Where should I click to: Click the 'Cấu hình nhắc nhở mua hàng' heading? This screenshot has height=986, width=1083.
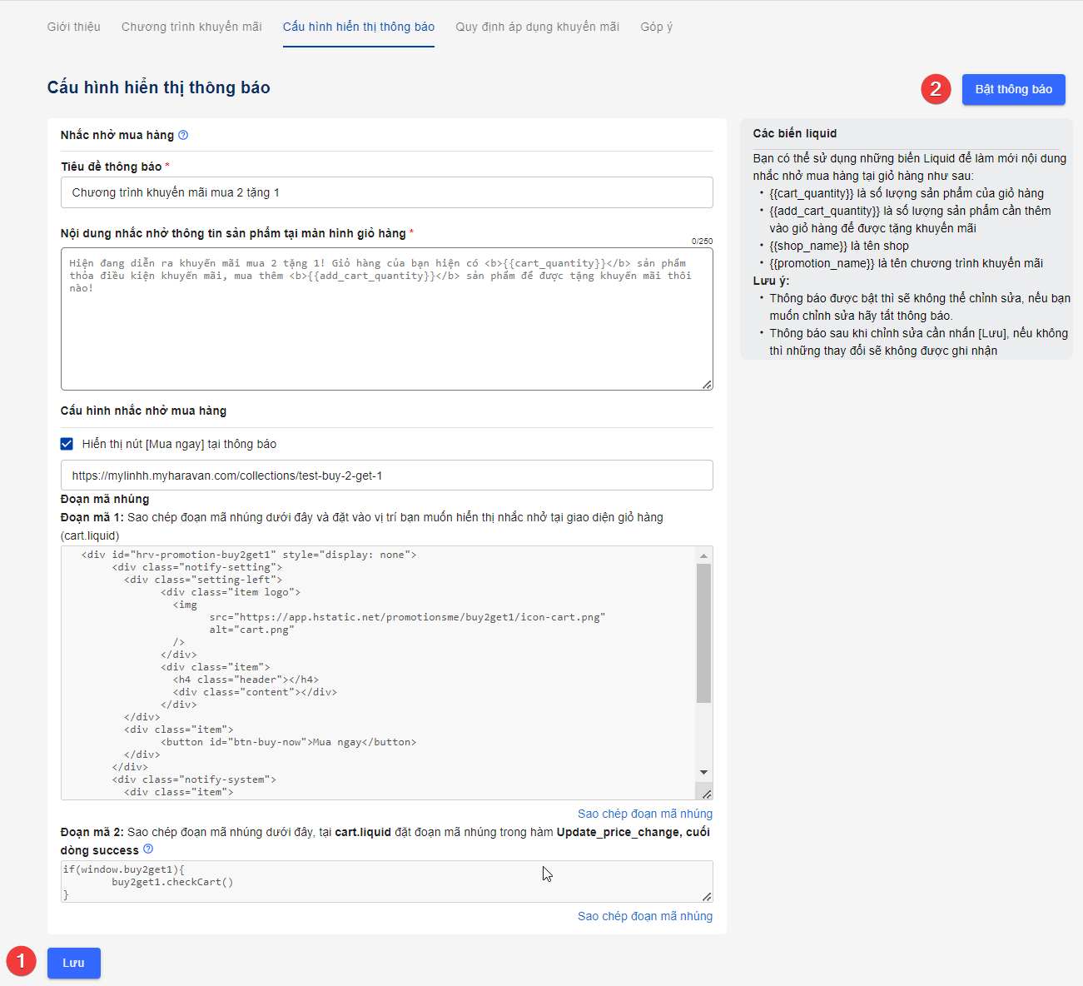(x=143, y=411)
